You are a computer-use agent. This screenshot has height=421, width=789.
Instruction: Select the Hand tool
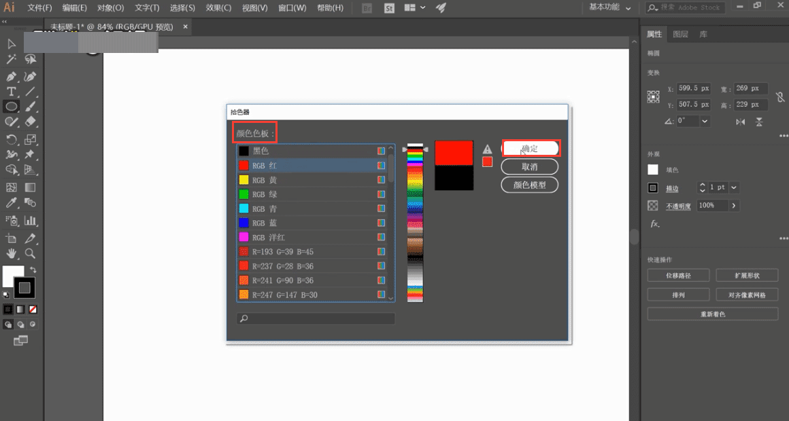(11, 253)
